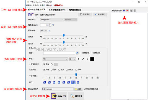Click the 浏览 browse folder button
Viewport: 148px width, 100px height.
click(x=78, y=89)
